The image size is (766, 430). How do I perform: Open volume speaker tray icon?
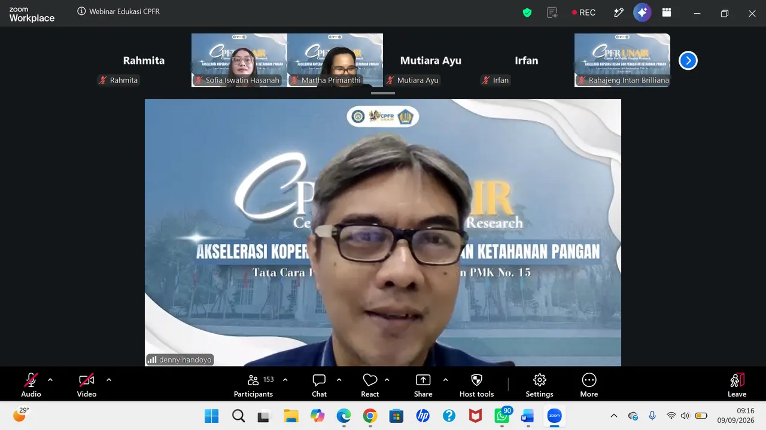(x=685, y=416)
